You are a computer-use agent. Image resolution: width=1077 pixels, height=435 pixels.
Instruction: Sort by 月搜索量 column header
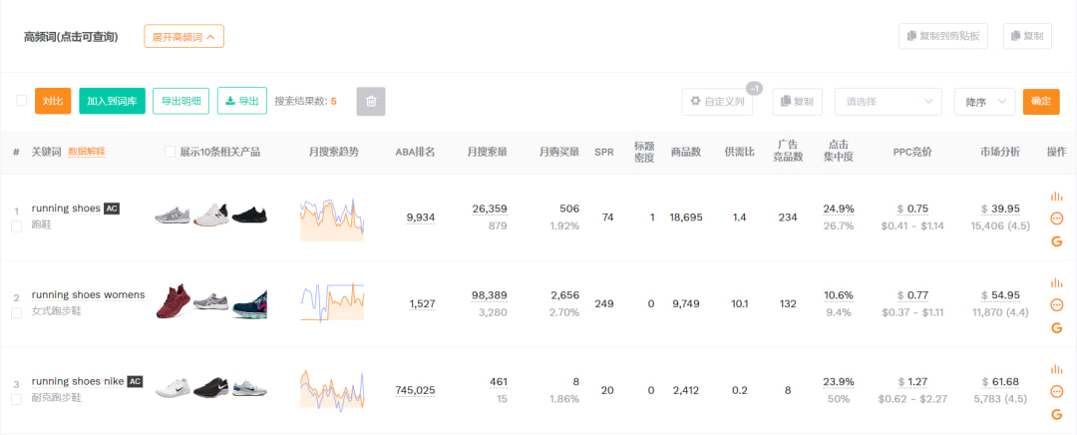(488, 152)
